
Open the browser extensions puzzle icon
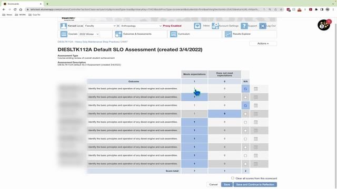316,9
